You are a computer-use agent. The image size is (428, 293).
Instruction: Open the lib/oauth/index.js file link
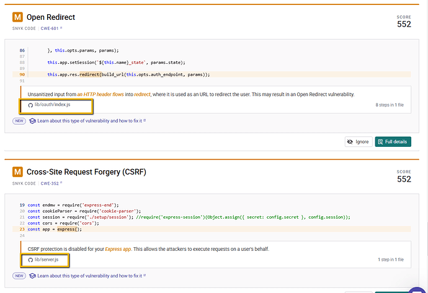click(52, 105)
